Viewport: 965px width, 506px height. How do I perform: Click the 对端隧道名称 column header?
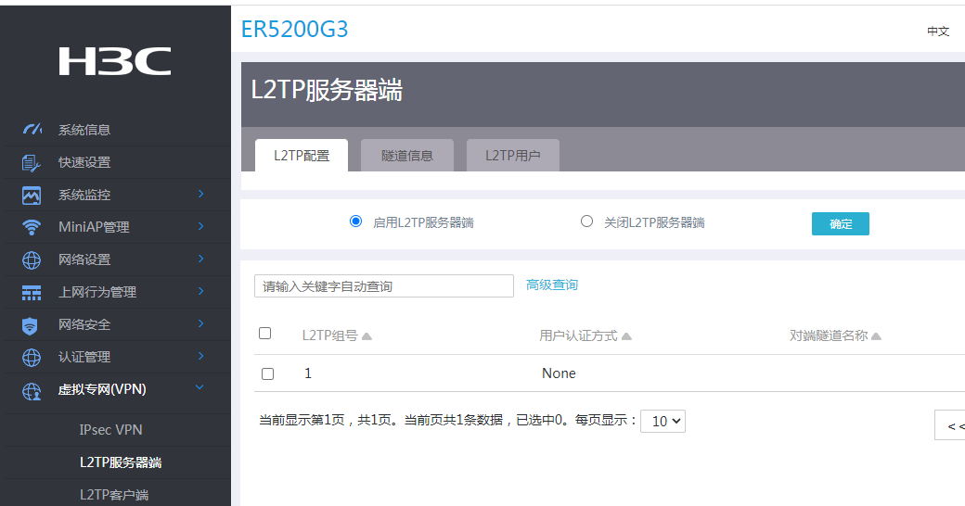click(x=829, y=335)
